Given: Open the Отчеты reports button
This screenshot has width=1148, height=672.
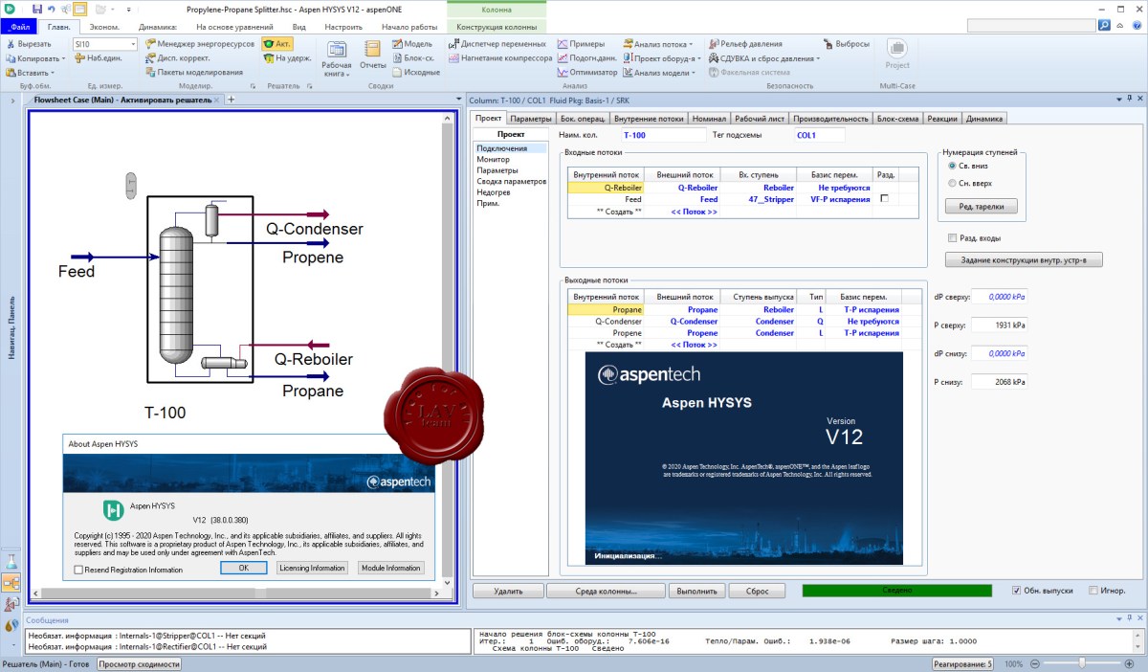Looking at the screenshot, I should tap(373, 55).
